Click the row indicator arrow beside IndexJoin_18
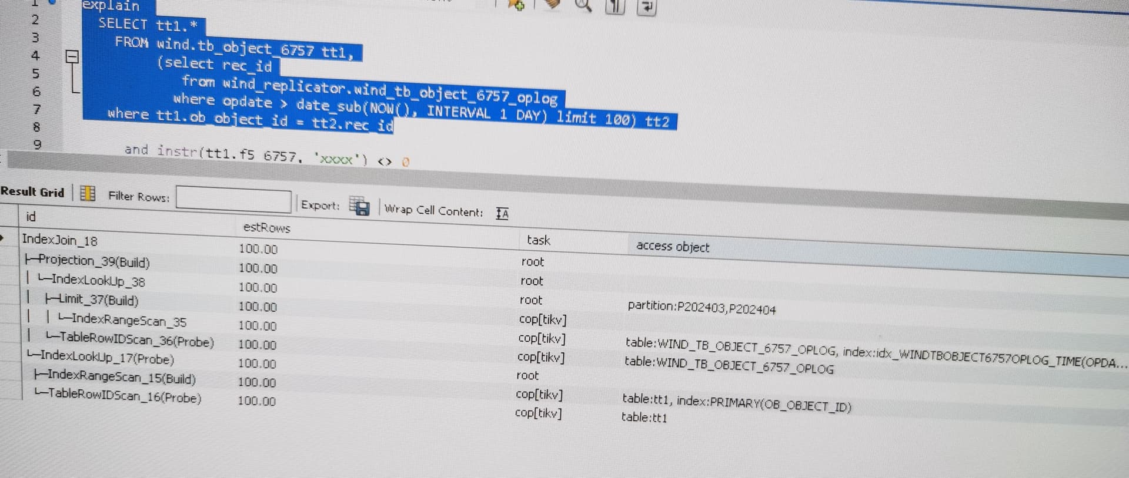 click(3, 238)
